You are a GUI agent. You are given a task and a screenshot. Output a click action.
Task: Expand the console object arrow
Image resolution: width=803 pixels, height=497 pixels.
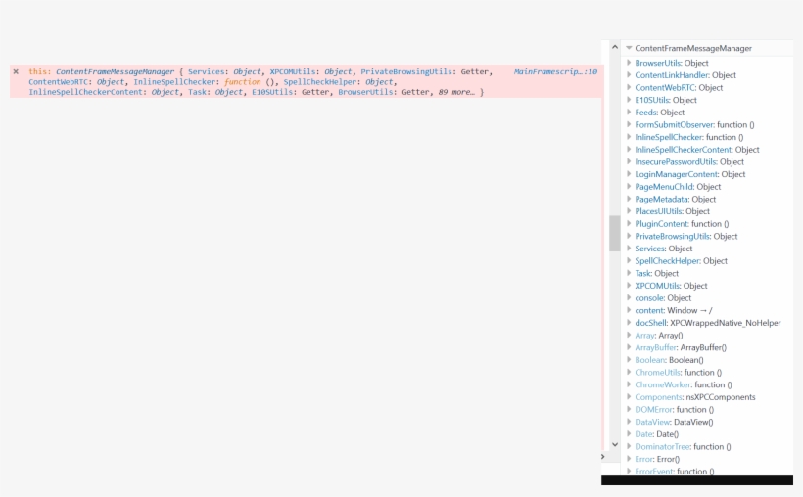tap(629, 298)
